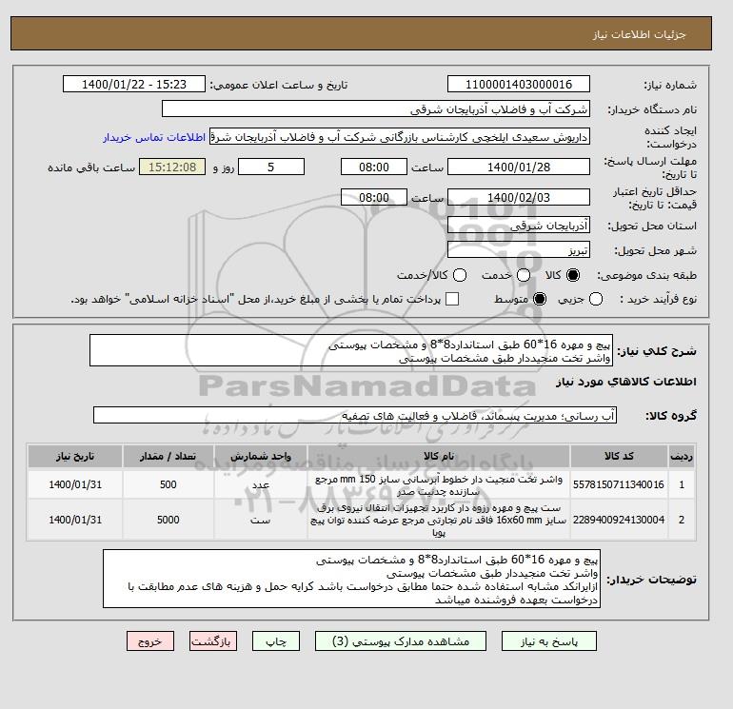Select the جزیی purchase type radio

(x=596, y=299)
